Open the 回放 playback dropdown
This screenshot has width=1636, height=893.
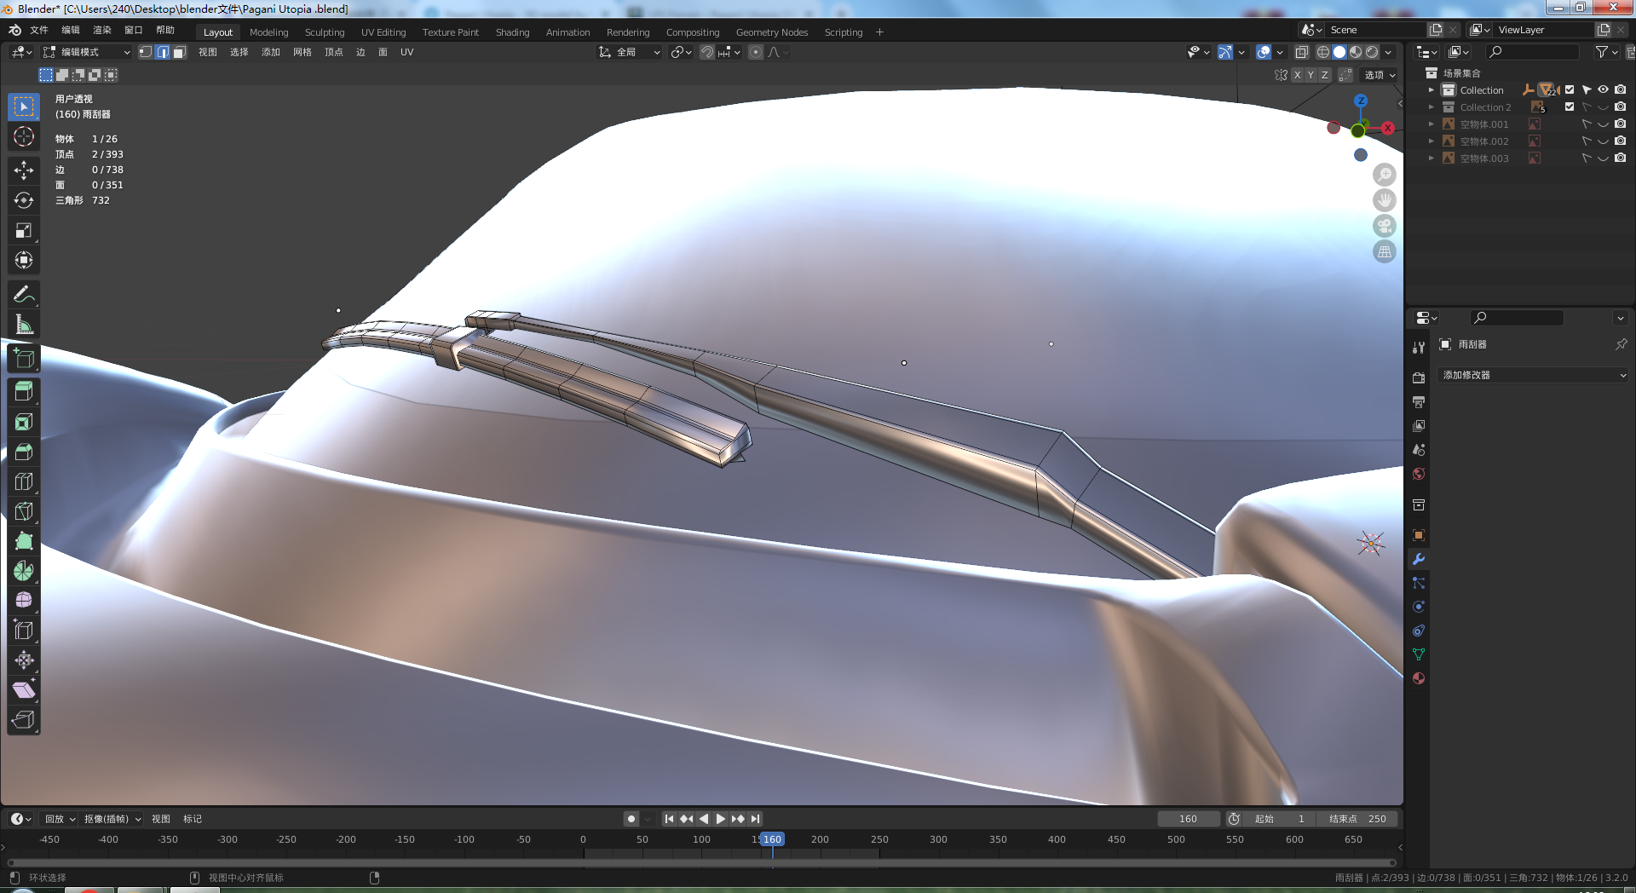[x=60, y=819]
